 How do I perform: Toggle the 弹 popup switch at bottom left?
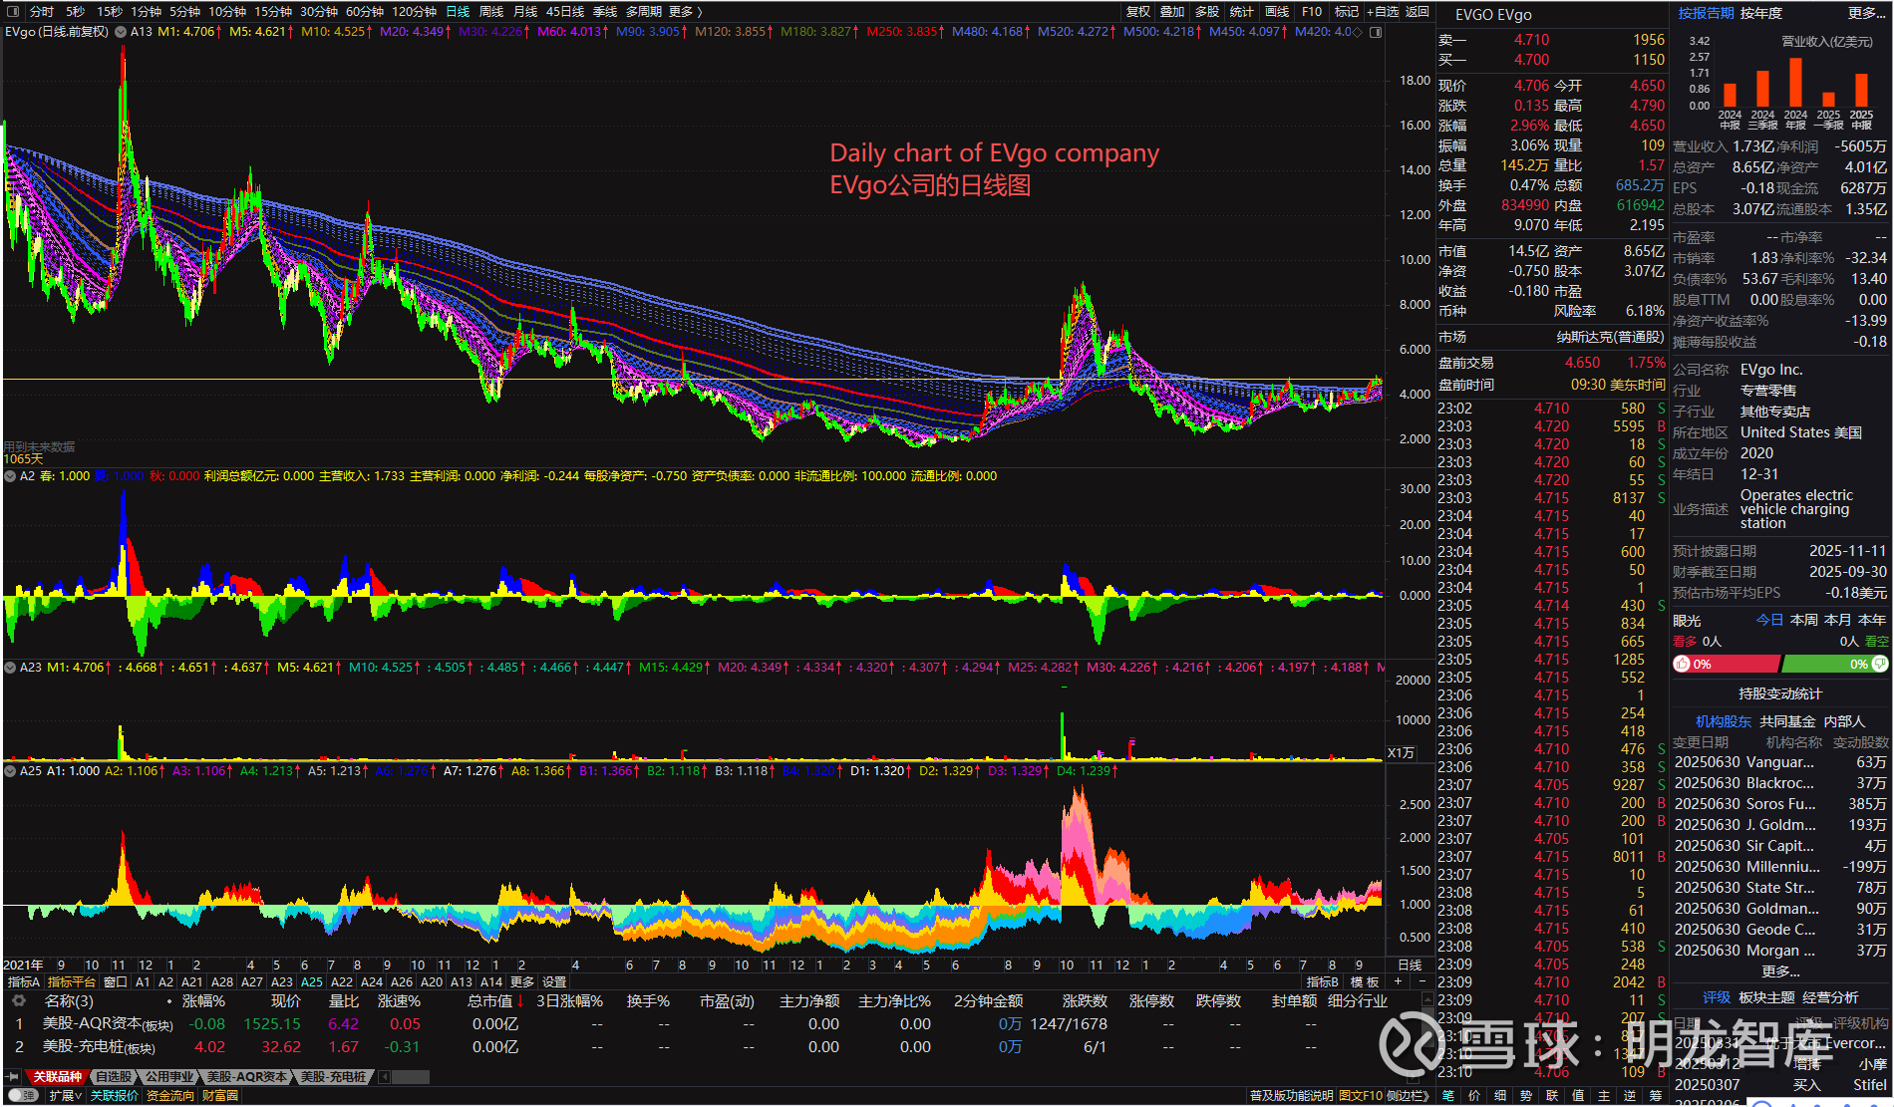[22, 1096]
